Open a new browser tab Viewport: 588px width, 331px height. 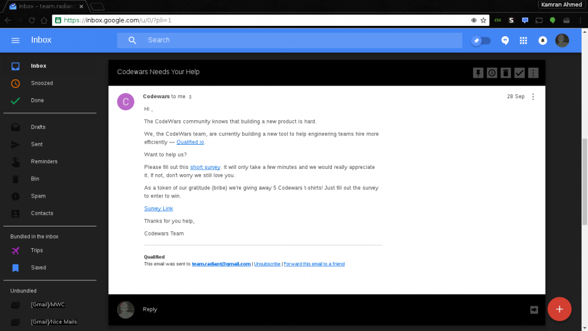97,7
